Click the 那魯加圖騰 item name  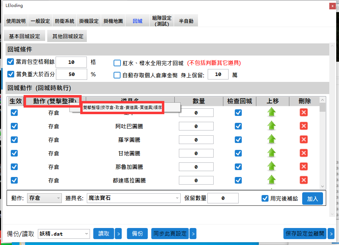point(129,167)
